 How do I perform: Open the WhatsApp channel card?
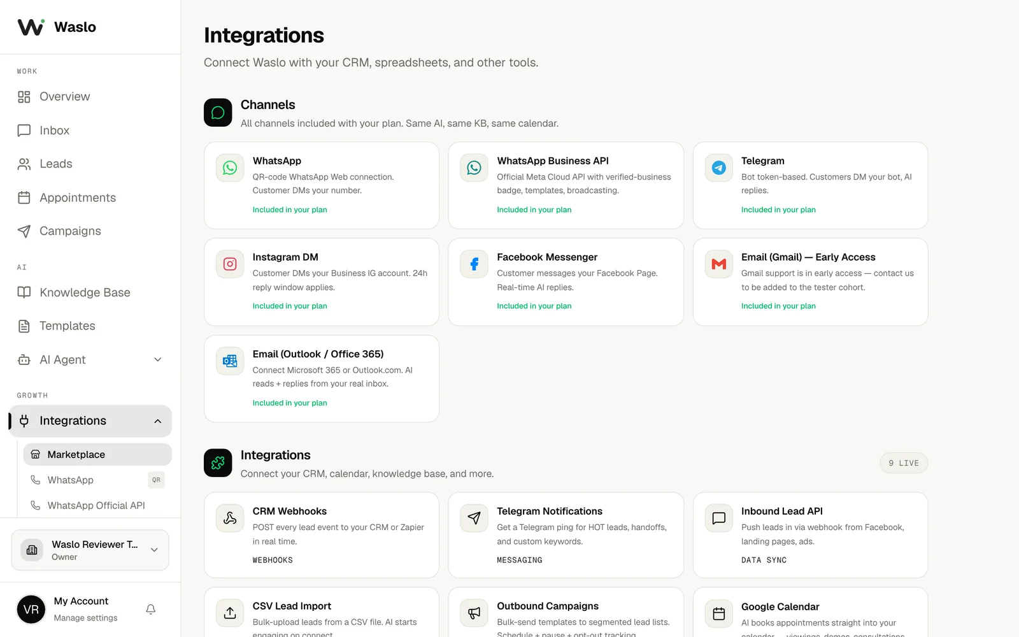click(x=322, y=185)
